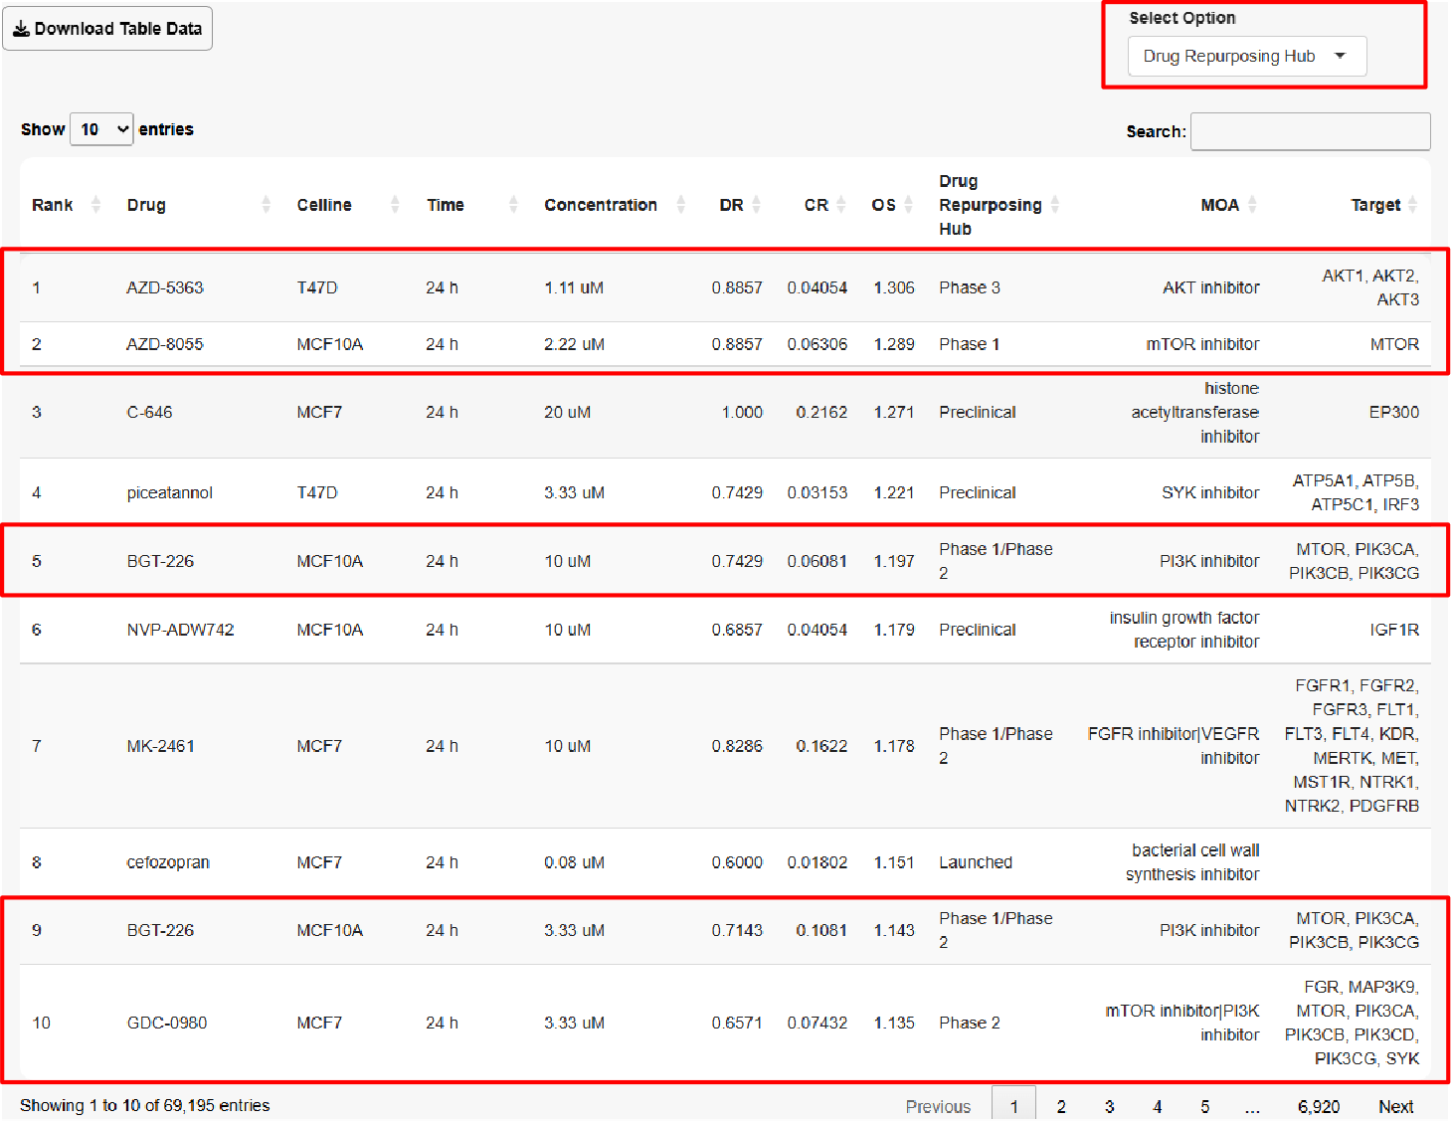1451x1122 pixels.
Task: Jump to last page 6,920
Action: tap(1318, 1106)
